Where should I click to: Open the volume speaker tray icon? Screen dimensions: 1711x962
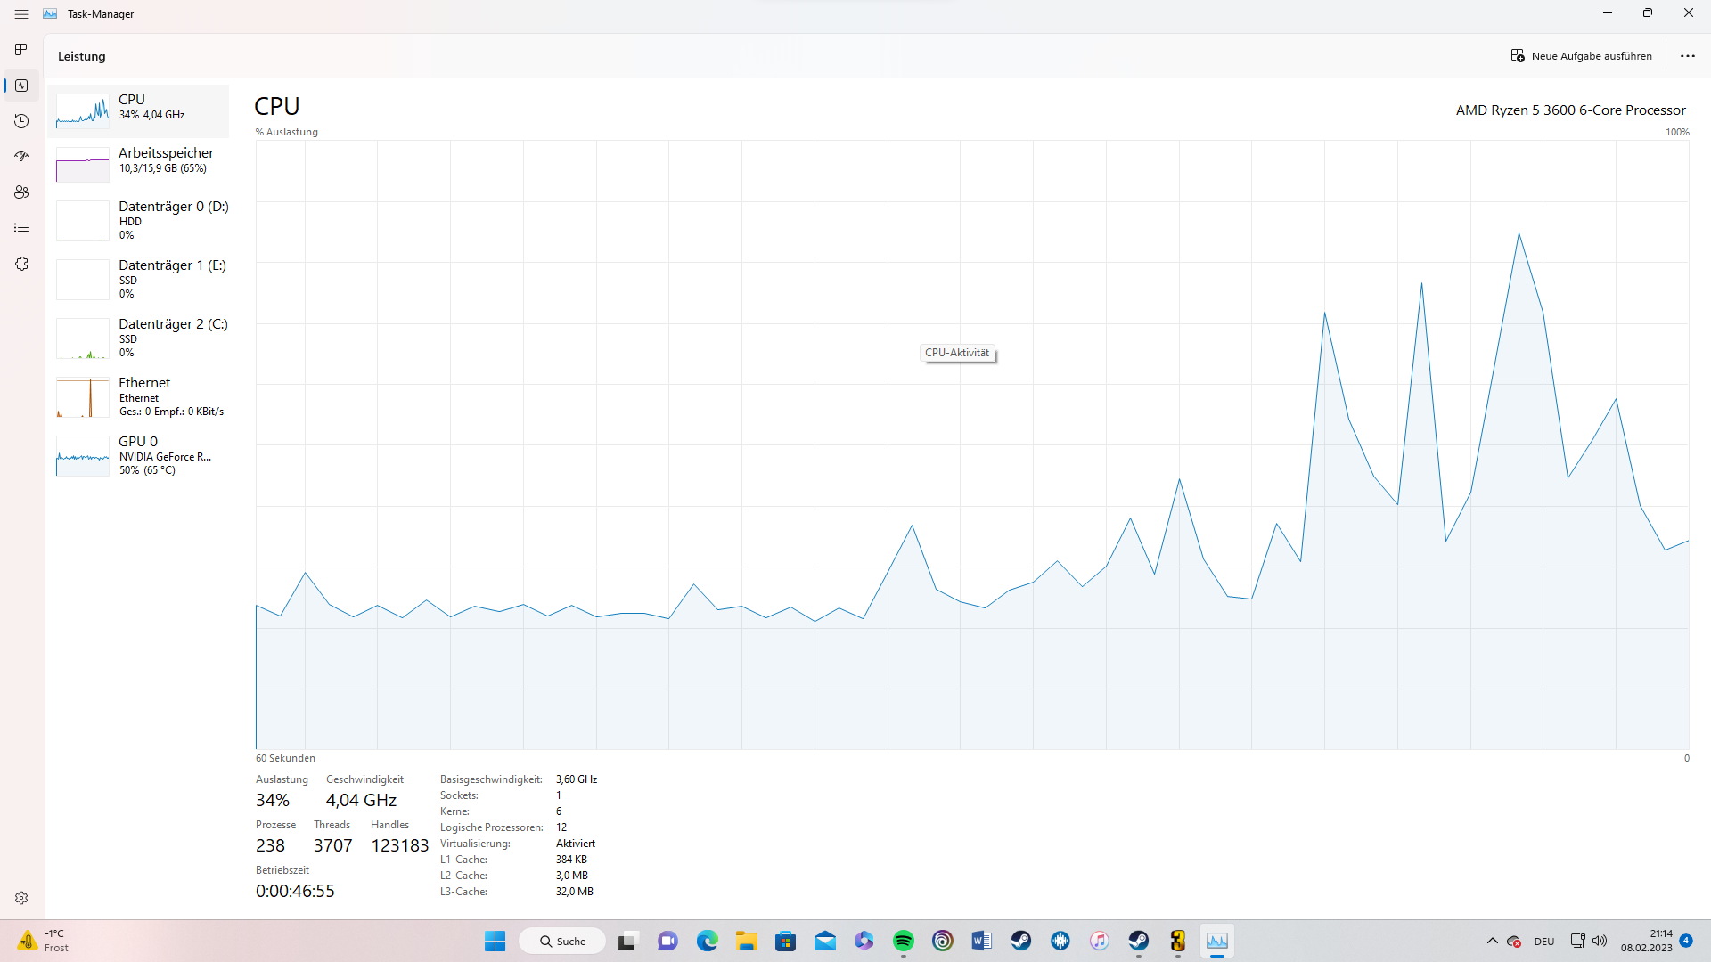click(x=1600, y=941)
